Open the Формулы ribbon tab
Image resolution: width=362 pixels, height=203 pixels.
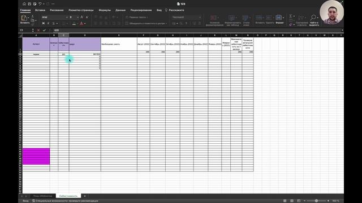[x=105, y=10]
